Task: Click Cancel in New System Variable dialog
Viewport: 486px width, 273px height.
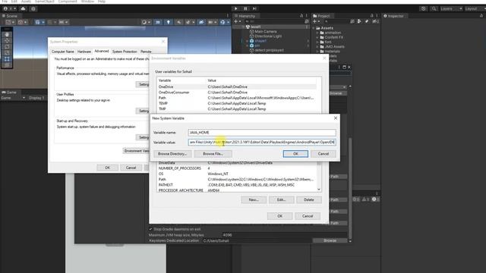Action: [x=323, y=154]
